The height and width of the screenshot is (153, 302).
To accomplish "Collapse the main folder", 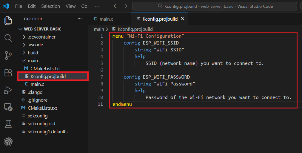I will tap(33, 61).
